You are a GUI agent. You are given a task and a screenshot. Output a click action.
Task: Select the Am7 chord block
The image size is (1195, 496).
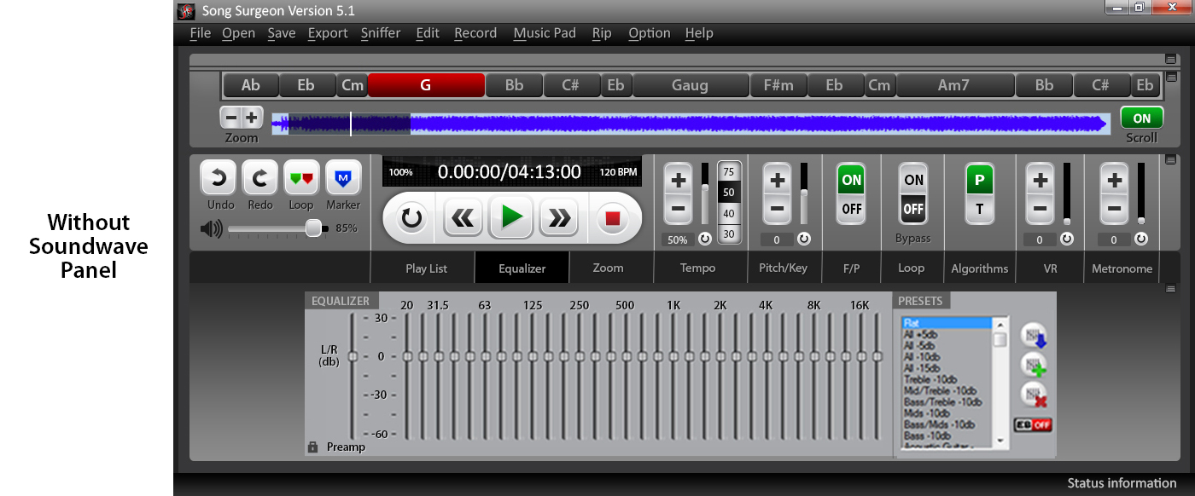953,85
